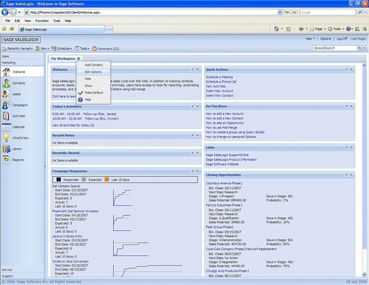
Task: Open What's New from the sidebar
Action: click(x=22, y=138)
